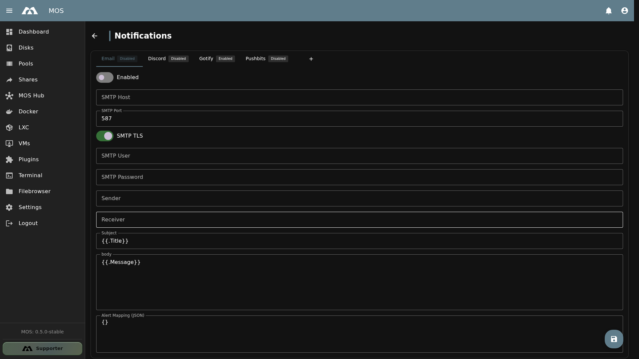Focus the SMTP User field
Image resolution: width=639 pixels, height=359 pixels.
click(359, 156)
